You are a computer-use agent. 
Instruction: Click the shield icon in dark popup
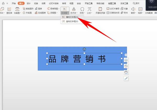click(152, 1)
